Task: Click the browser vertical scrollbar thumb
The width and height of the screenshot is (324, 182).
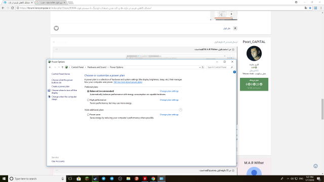Action: point(322,109)
